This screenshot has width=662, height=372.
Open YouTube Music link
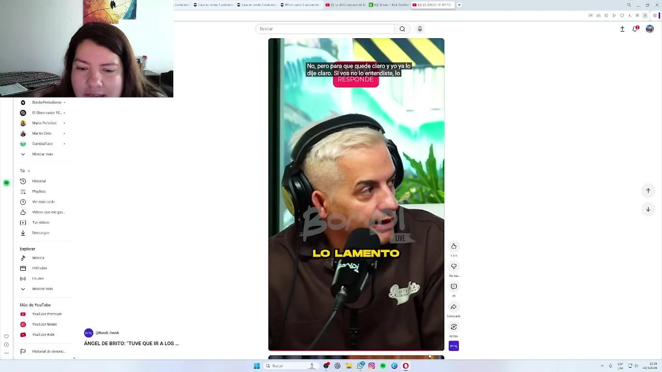coord(43,324)
